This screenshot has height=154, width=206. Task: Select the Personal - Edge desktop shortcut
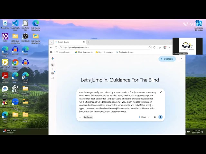click(25, 78)
